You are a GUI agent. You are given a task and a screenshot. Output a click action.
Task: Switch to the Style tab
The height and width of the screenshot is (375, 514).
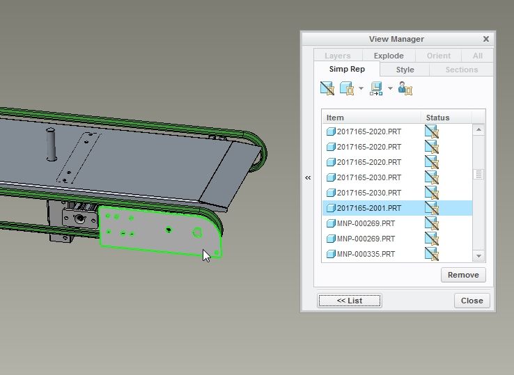[x=405, y=70]
